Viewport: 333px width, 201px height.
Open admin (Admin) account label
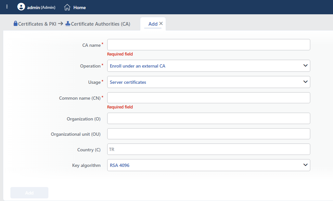coord(41,7)
